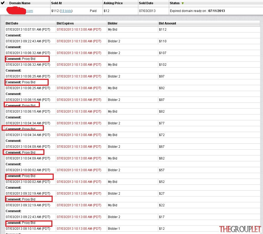This screenshot has width=263, height=234.
Task: Open the 18 bids link
Action: [x=66, y=11]
